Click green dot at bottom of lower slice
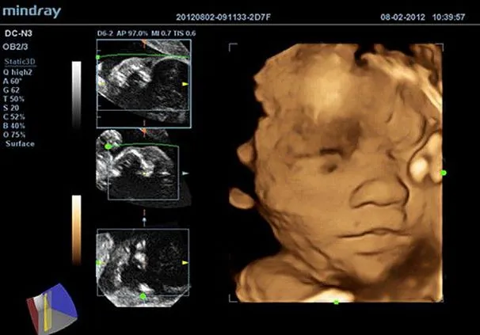 click(x=143, y=296)
